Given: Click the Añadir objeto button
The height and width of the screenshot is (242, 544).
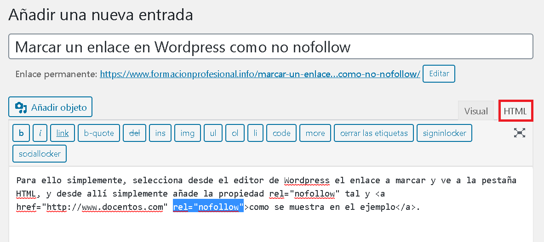Looking at the screenshot, I should point(50,107).
